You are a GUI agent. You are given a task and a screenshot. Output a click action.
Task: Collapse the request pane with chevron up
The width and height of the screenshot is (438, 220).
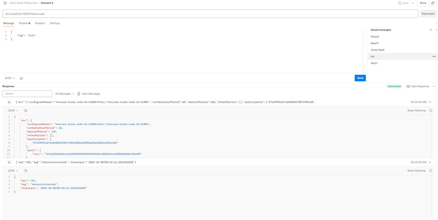436,23
